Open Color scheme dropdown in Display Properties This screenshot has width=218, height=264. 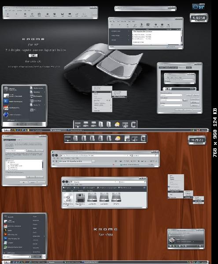point(171,100)
